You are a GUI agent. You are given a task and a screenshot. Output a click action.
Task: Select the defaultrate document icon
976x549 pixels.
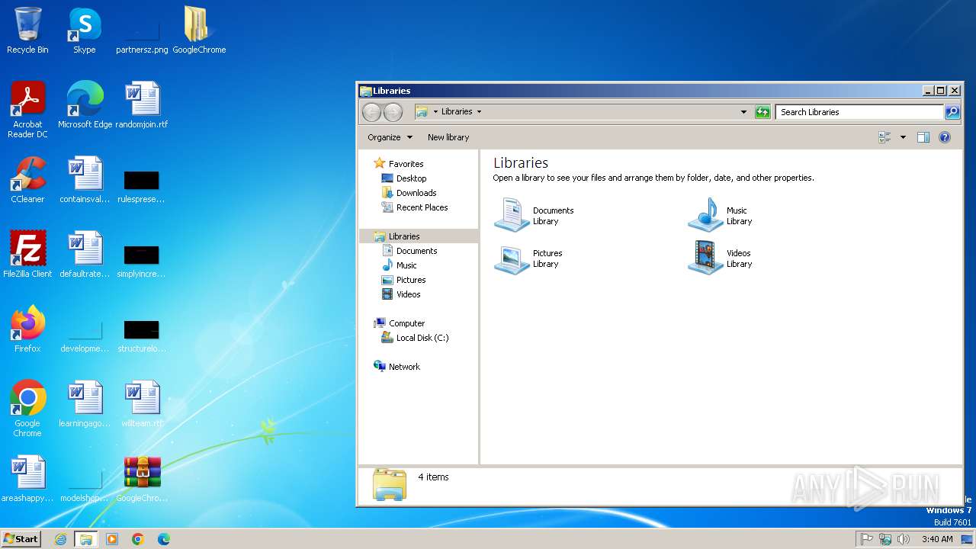click(x=85, y=255)
